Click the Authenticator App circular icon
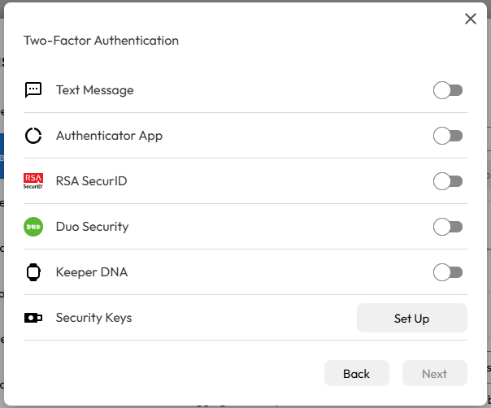 point(33,136)
